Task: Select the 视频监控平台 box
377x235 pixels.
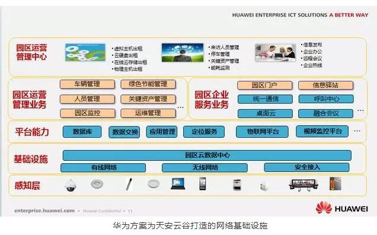Action: tap(322, 131)
